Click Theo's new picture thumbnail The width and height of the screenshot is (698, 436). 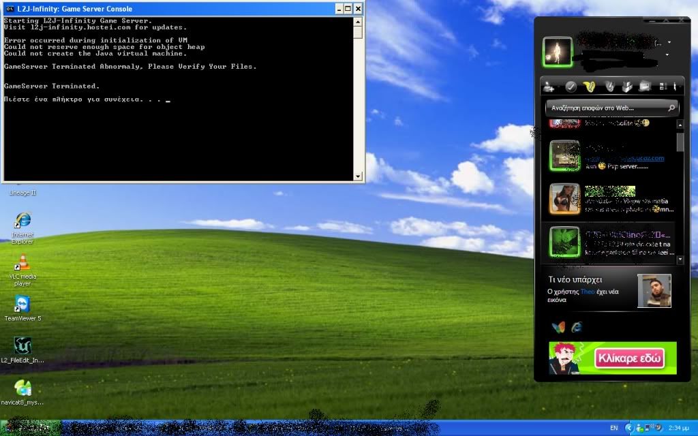coord(654,291)
